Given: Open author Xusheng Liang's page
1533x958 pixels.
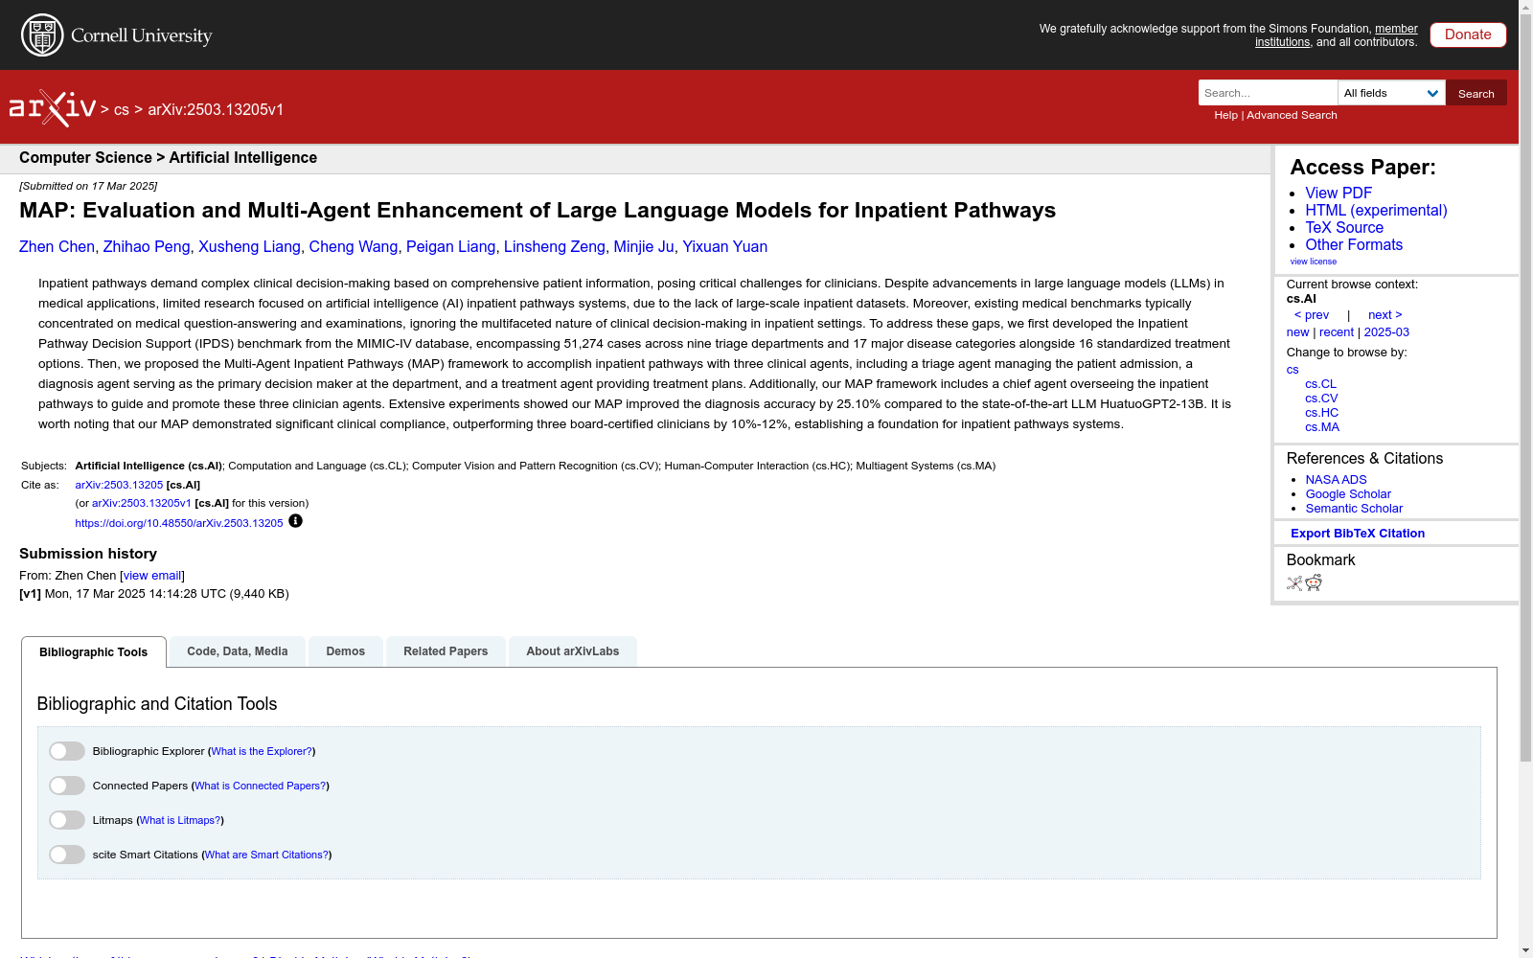Looking at the screenshot, I should pos(249,247).
